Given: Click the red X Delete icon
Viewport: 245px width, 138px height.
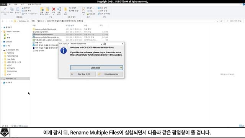Looking at the screenshot, I should (x=54, y=9).
